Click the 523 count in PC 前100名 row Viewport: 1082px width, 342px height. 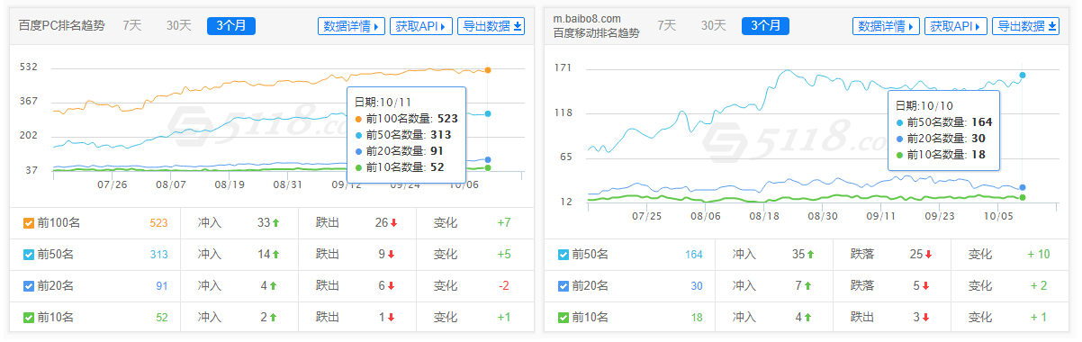tap(158, 223)
